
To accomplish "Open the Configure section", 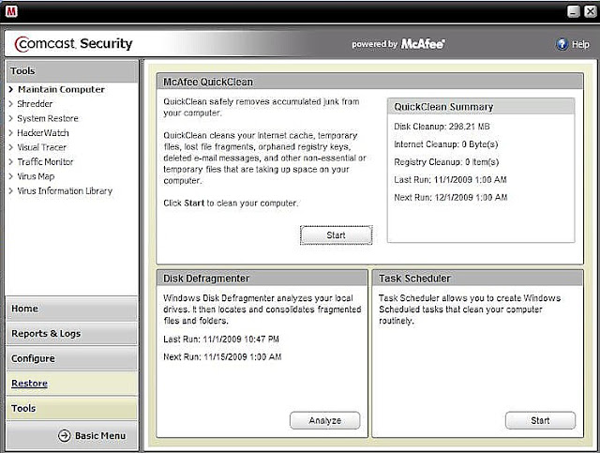I will (x=71, y=358).
